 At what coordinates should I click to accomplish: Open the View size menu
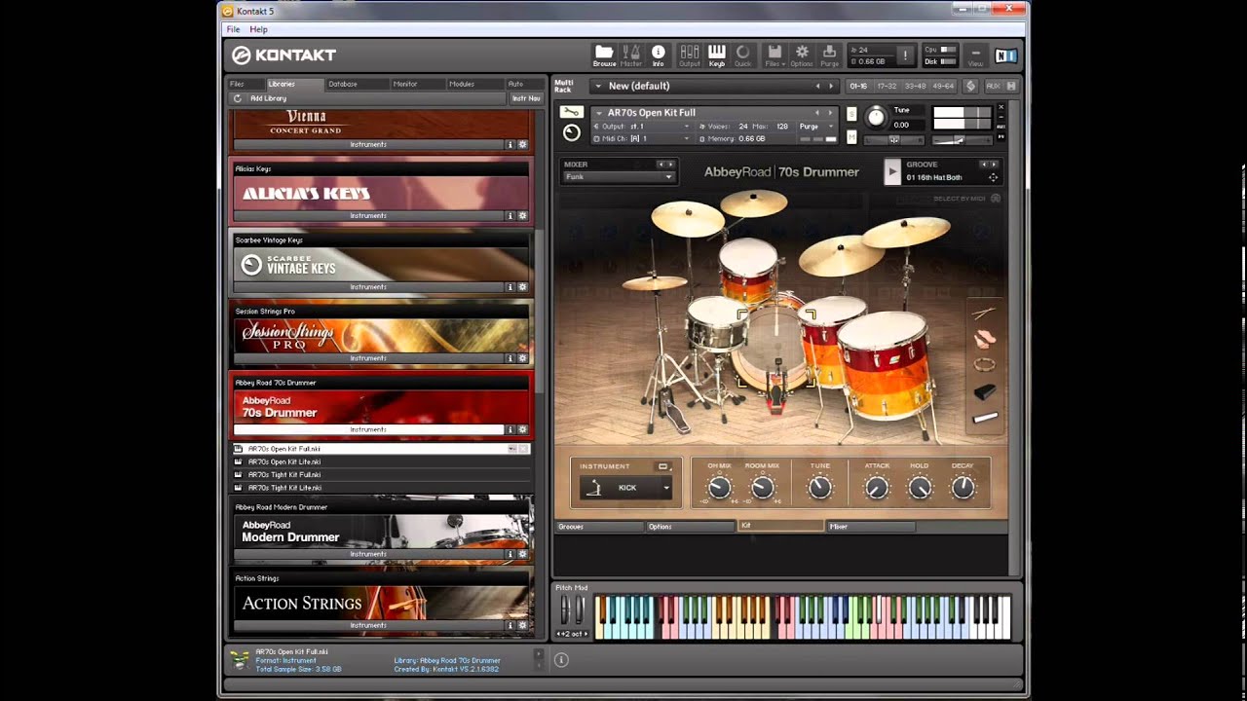pos(975,56)
